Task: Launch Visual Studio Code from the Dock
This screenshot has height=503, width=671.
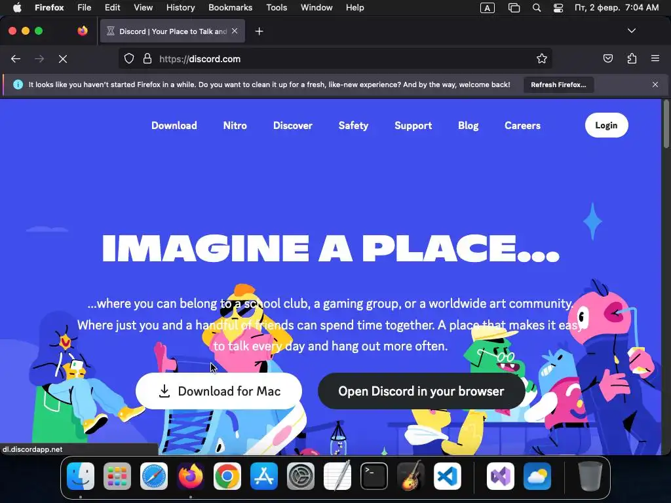Action: pos(448,476)
